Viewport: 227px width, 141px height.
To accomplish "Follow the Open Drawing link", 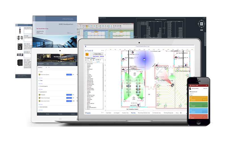I will point(96,56).
